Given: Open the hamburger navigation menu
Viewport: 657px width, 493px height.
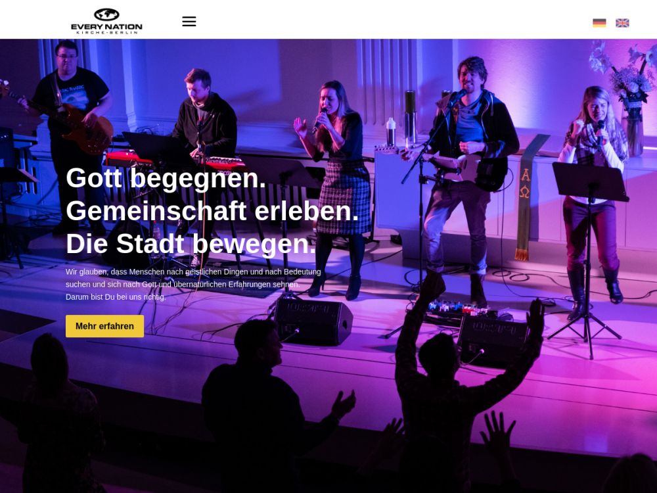Looking at the screenshot, I should click(189, 22).
